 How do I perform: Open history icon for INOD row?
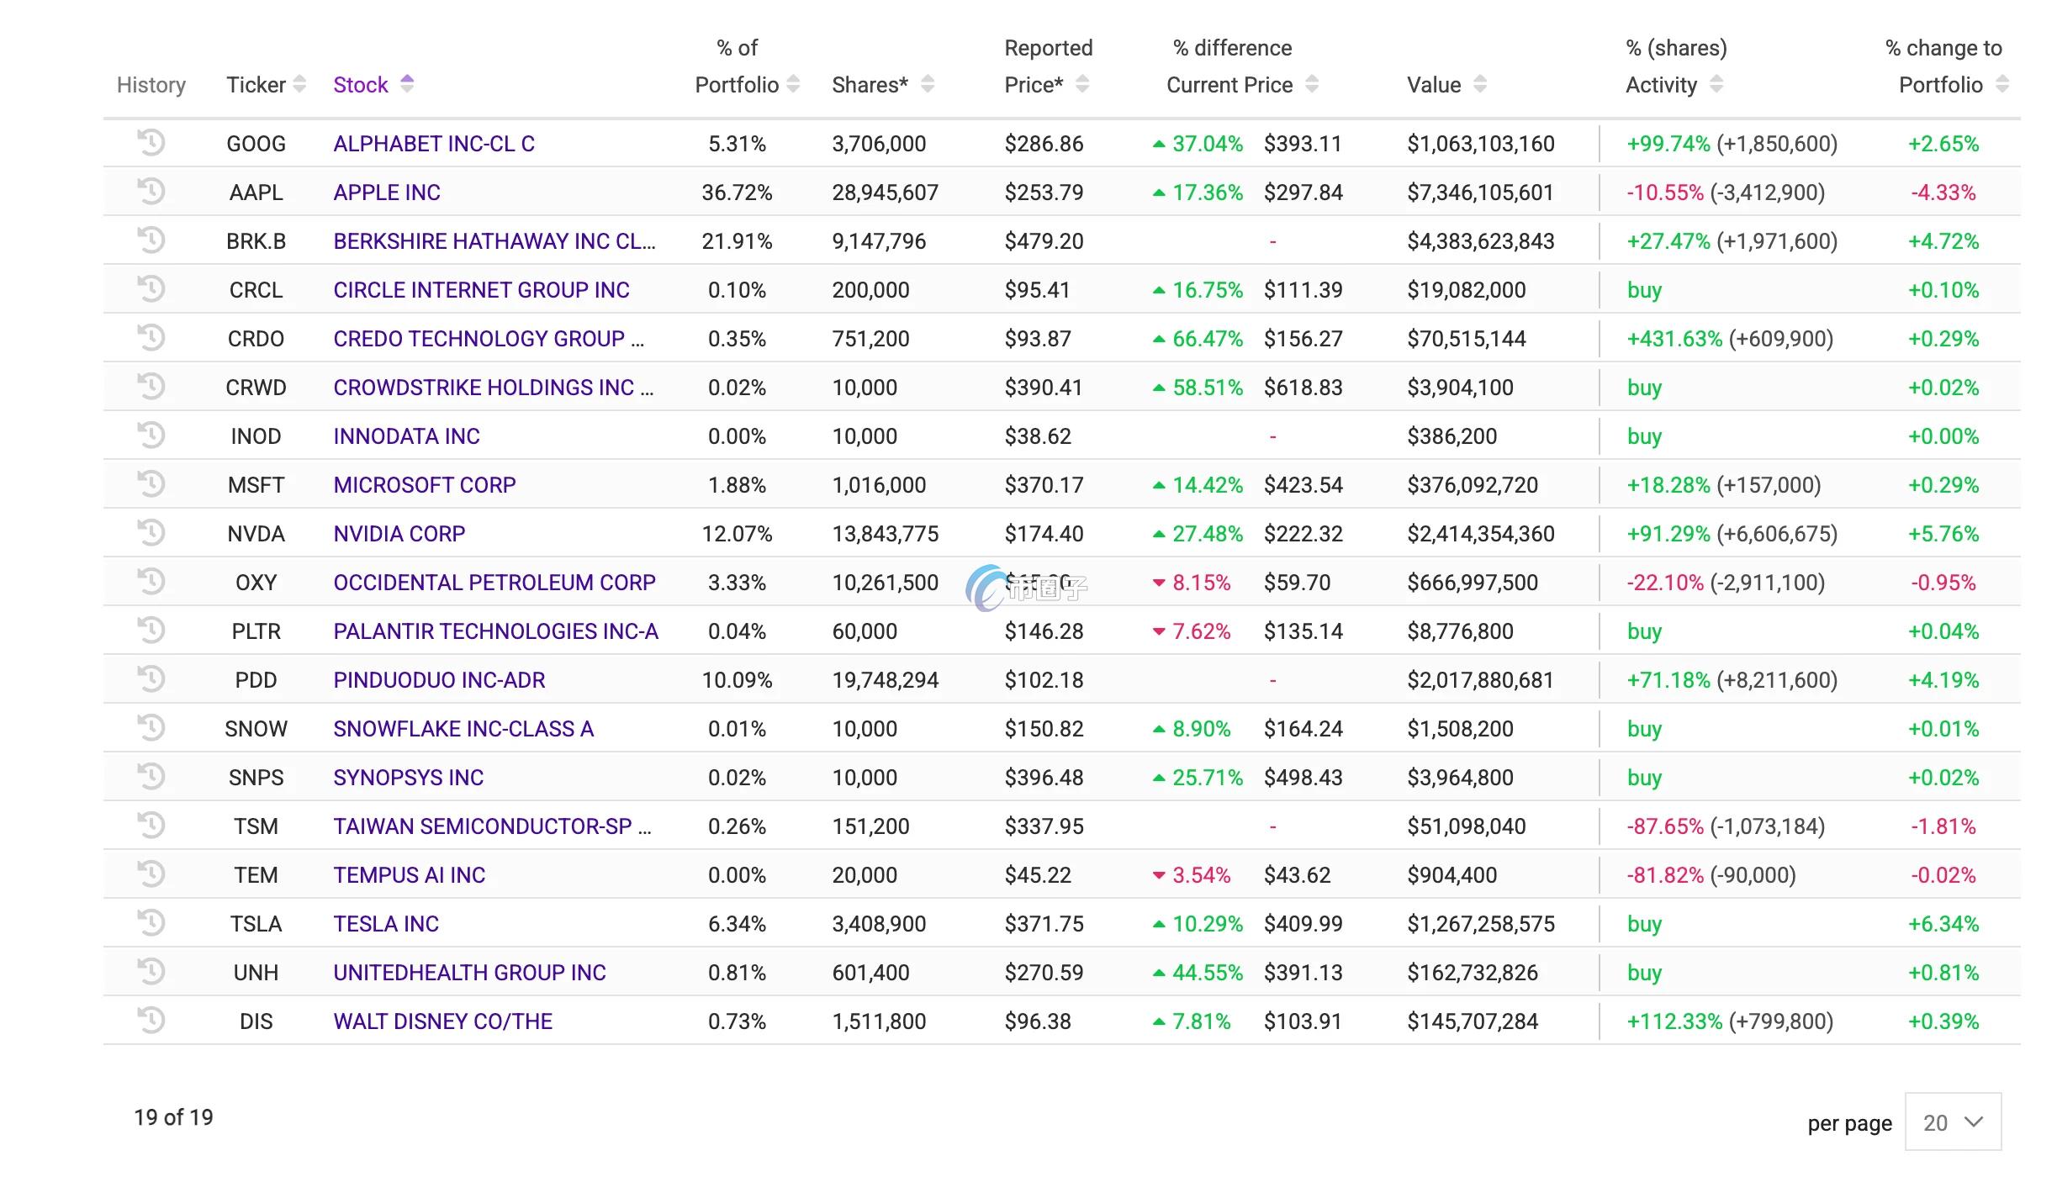tap(151, 435)
